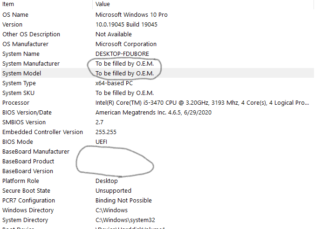Select the Platform Role label
The height and width of the screenshot is (229, 321).
(20, 181)
